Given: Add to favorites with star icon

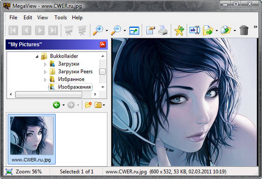Looking at the screenshot, I should tap(179, 30).
